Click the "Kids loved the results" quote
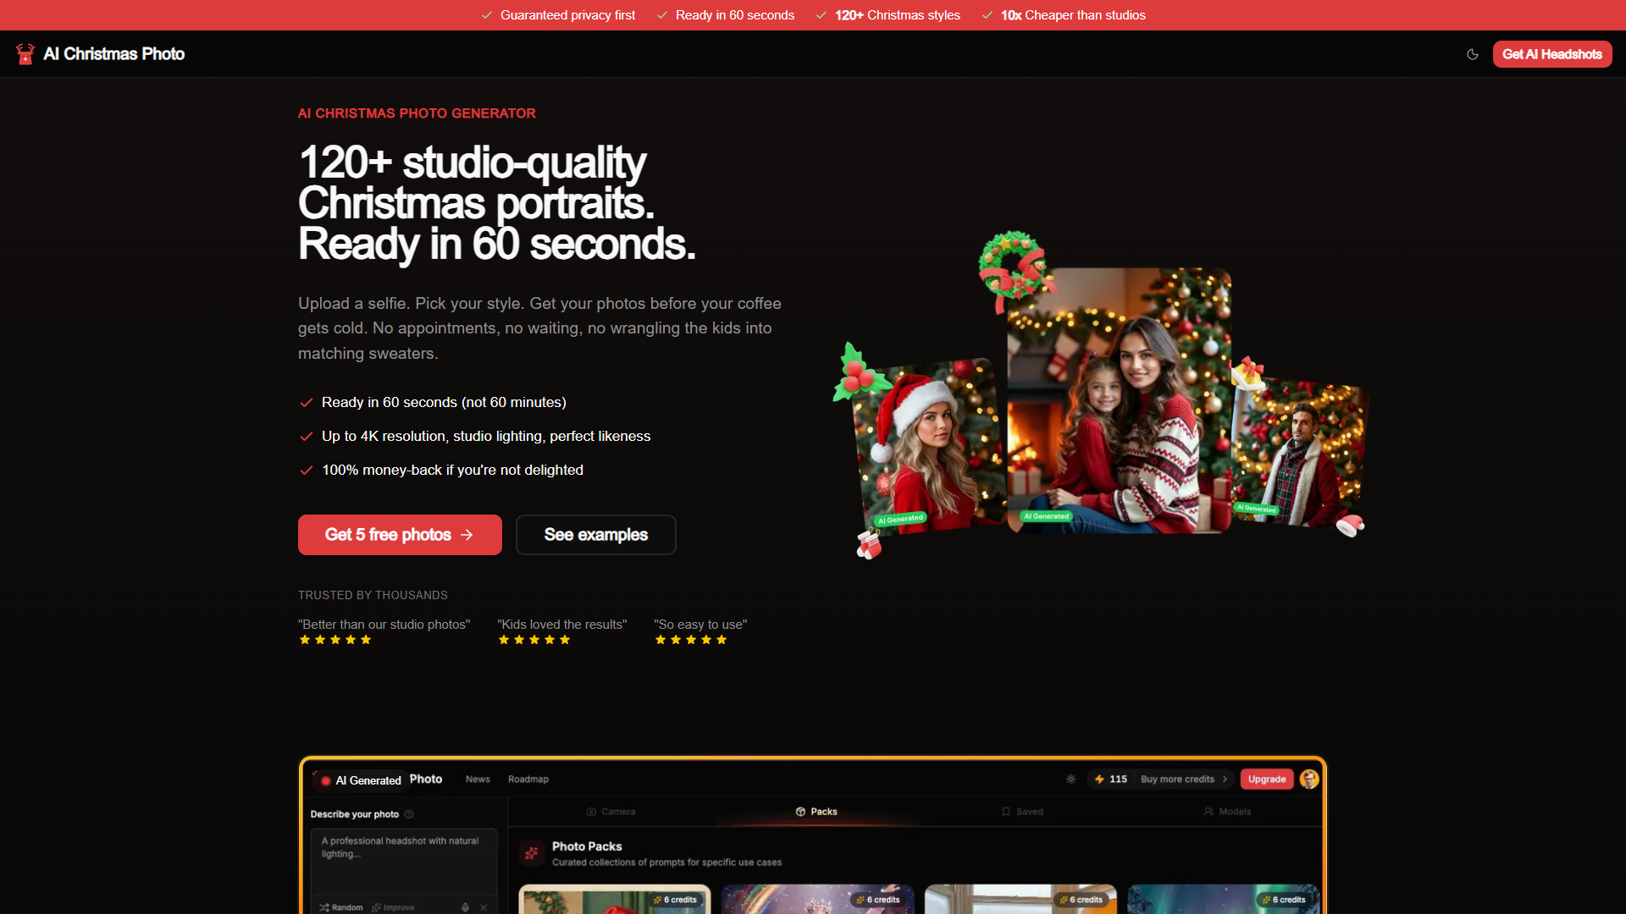The height and width of the screenshot is (914, 1626). pos(562,625)
